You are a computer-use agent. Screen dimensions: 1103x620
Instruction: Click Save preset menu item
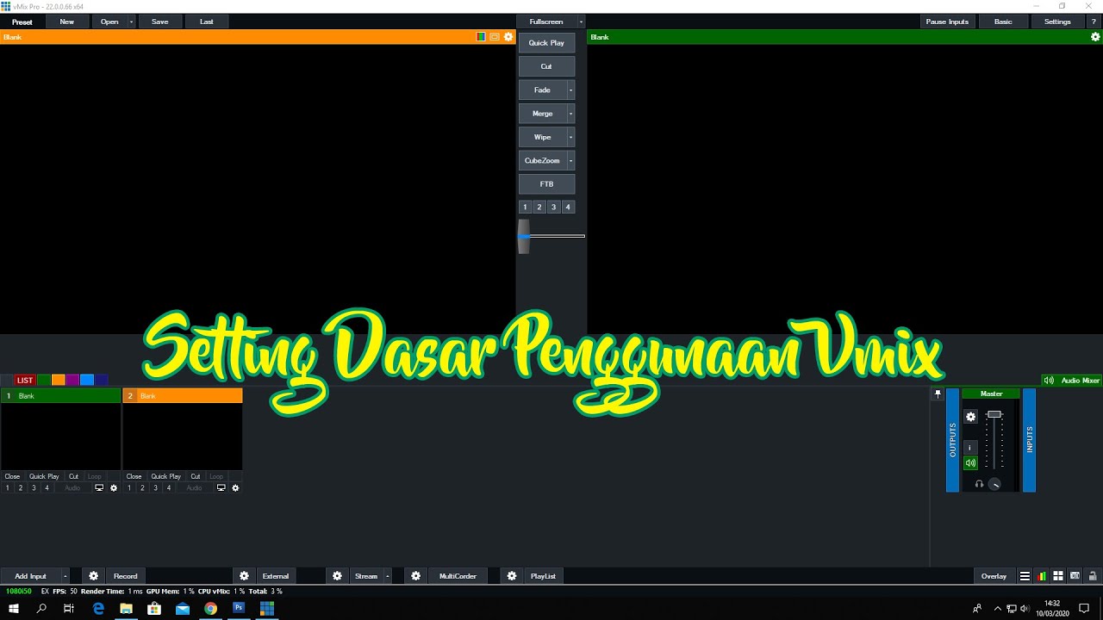[x=160, y=22]
